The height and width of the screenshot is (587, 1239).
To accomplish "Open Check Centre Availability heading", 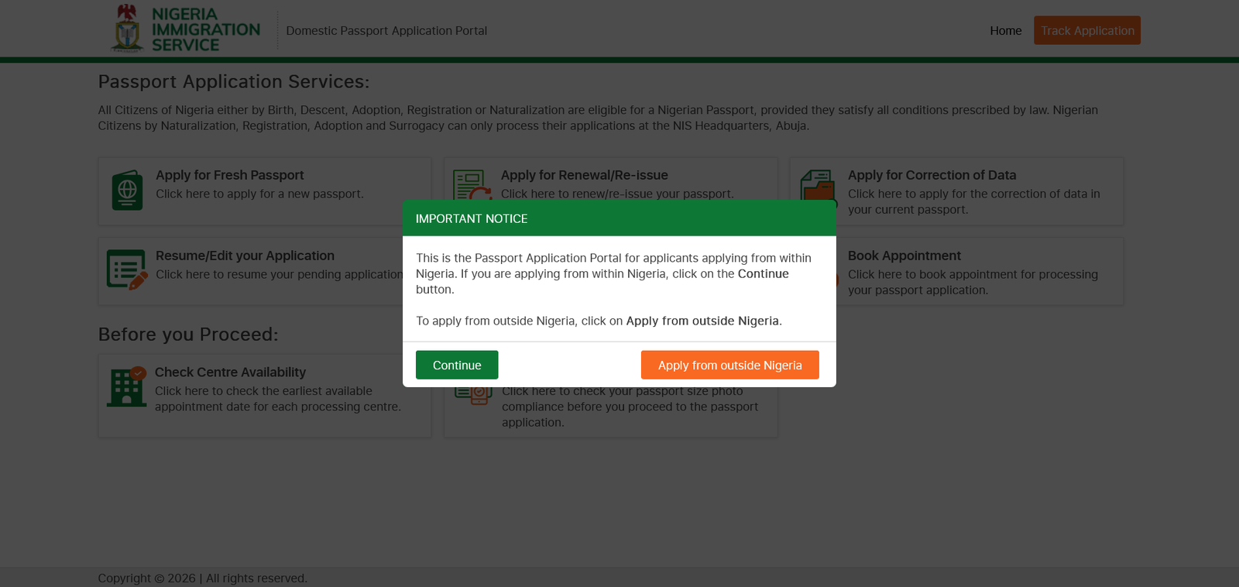I will (x=230, y=372).
